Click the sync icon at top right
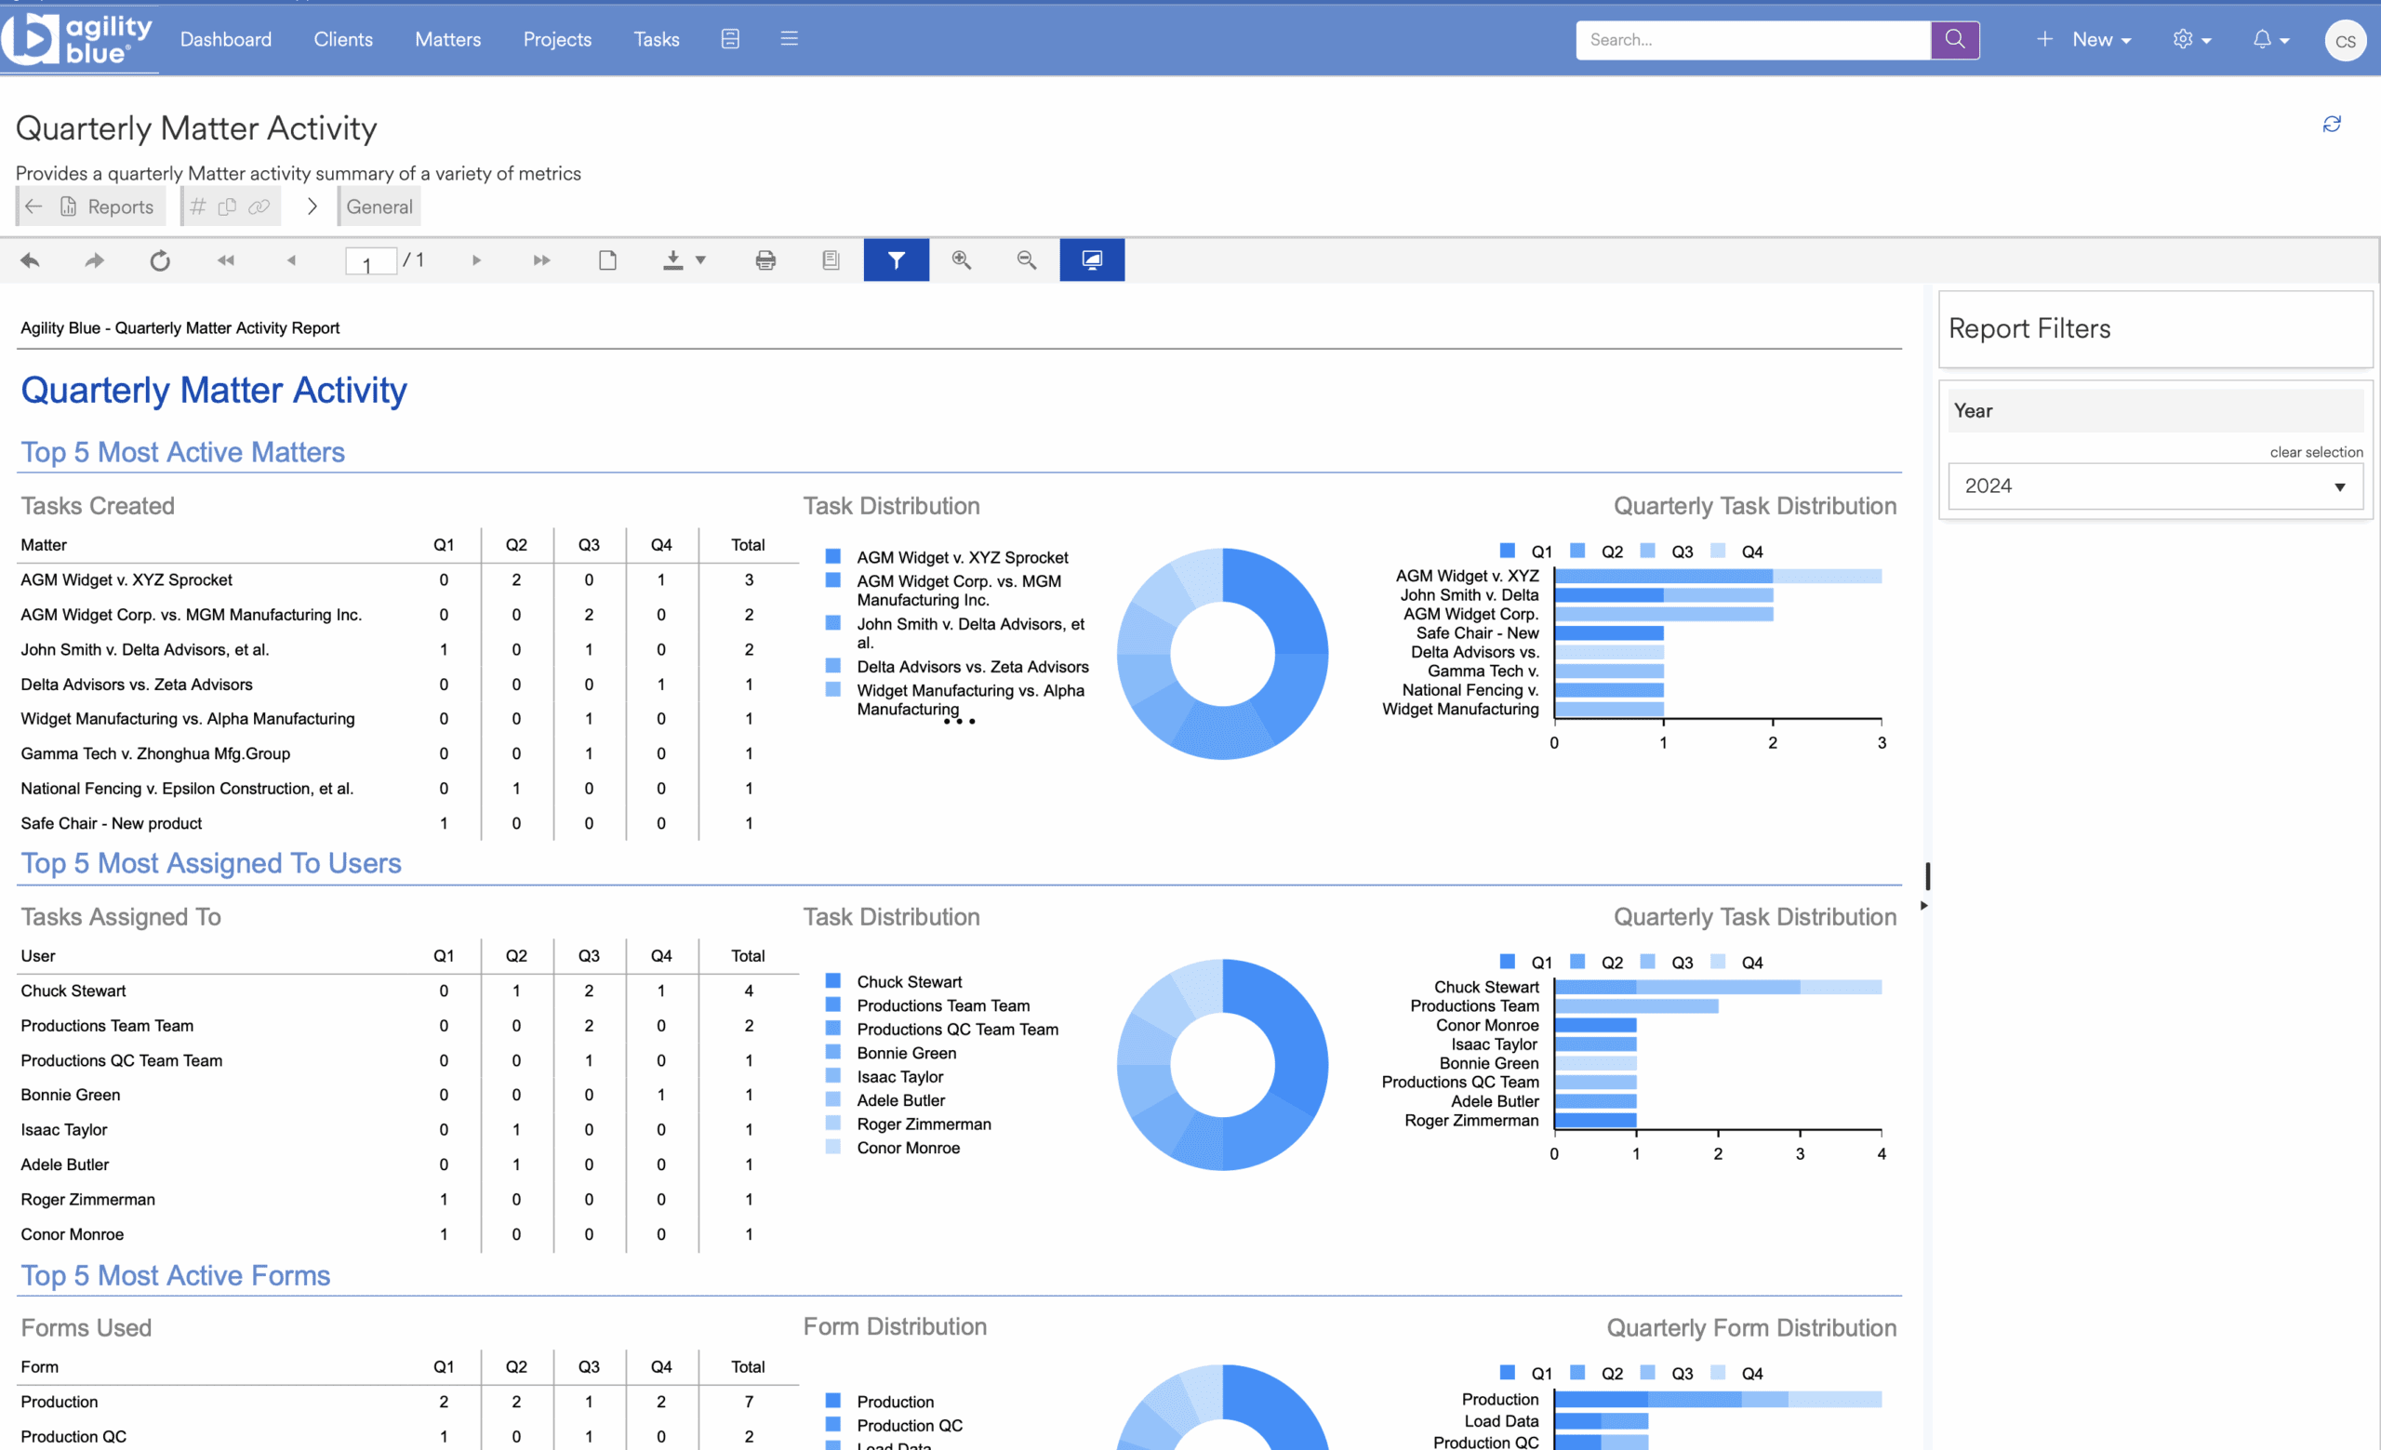The height and width of the screenshot is (1450, 2381). (2331, 125)
